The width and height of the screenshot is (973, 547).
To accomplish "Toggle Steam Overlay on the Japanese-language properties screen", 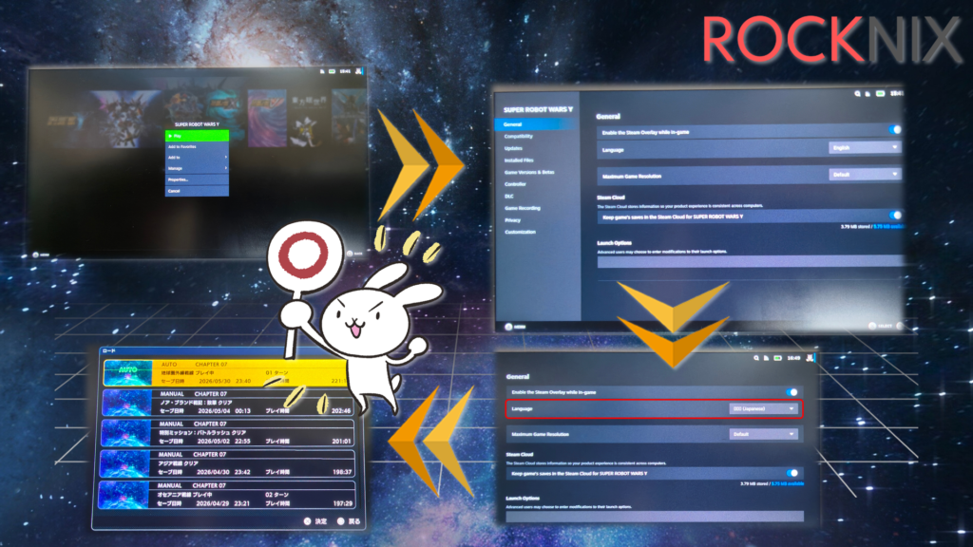I will (792, 392).
